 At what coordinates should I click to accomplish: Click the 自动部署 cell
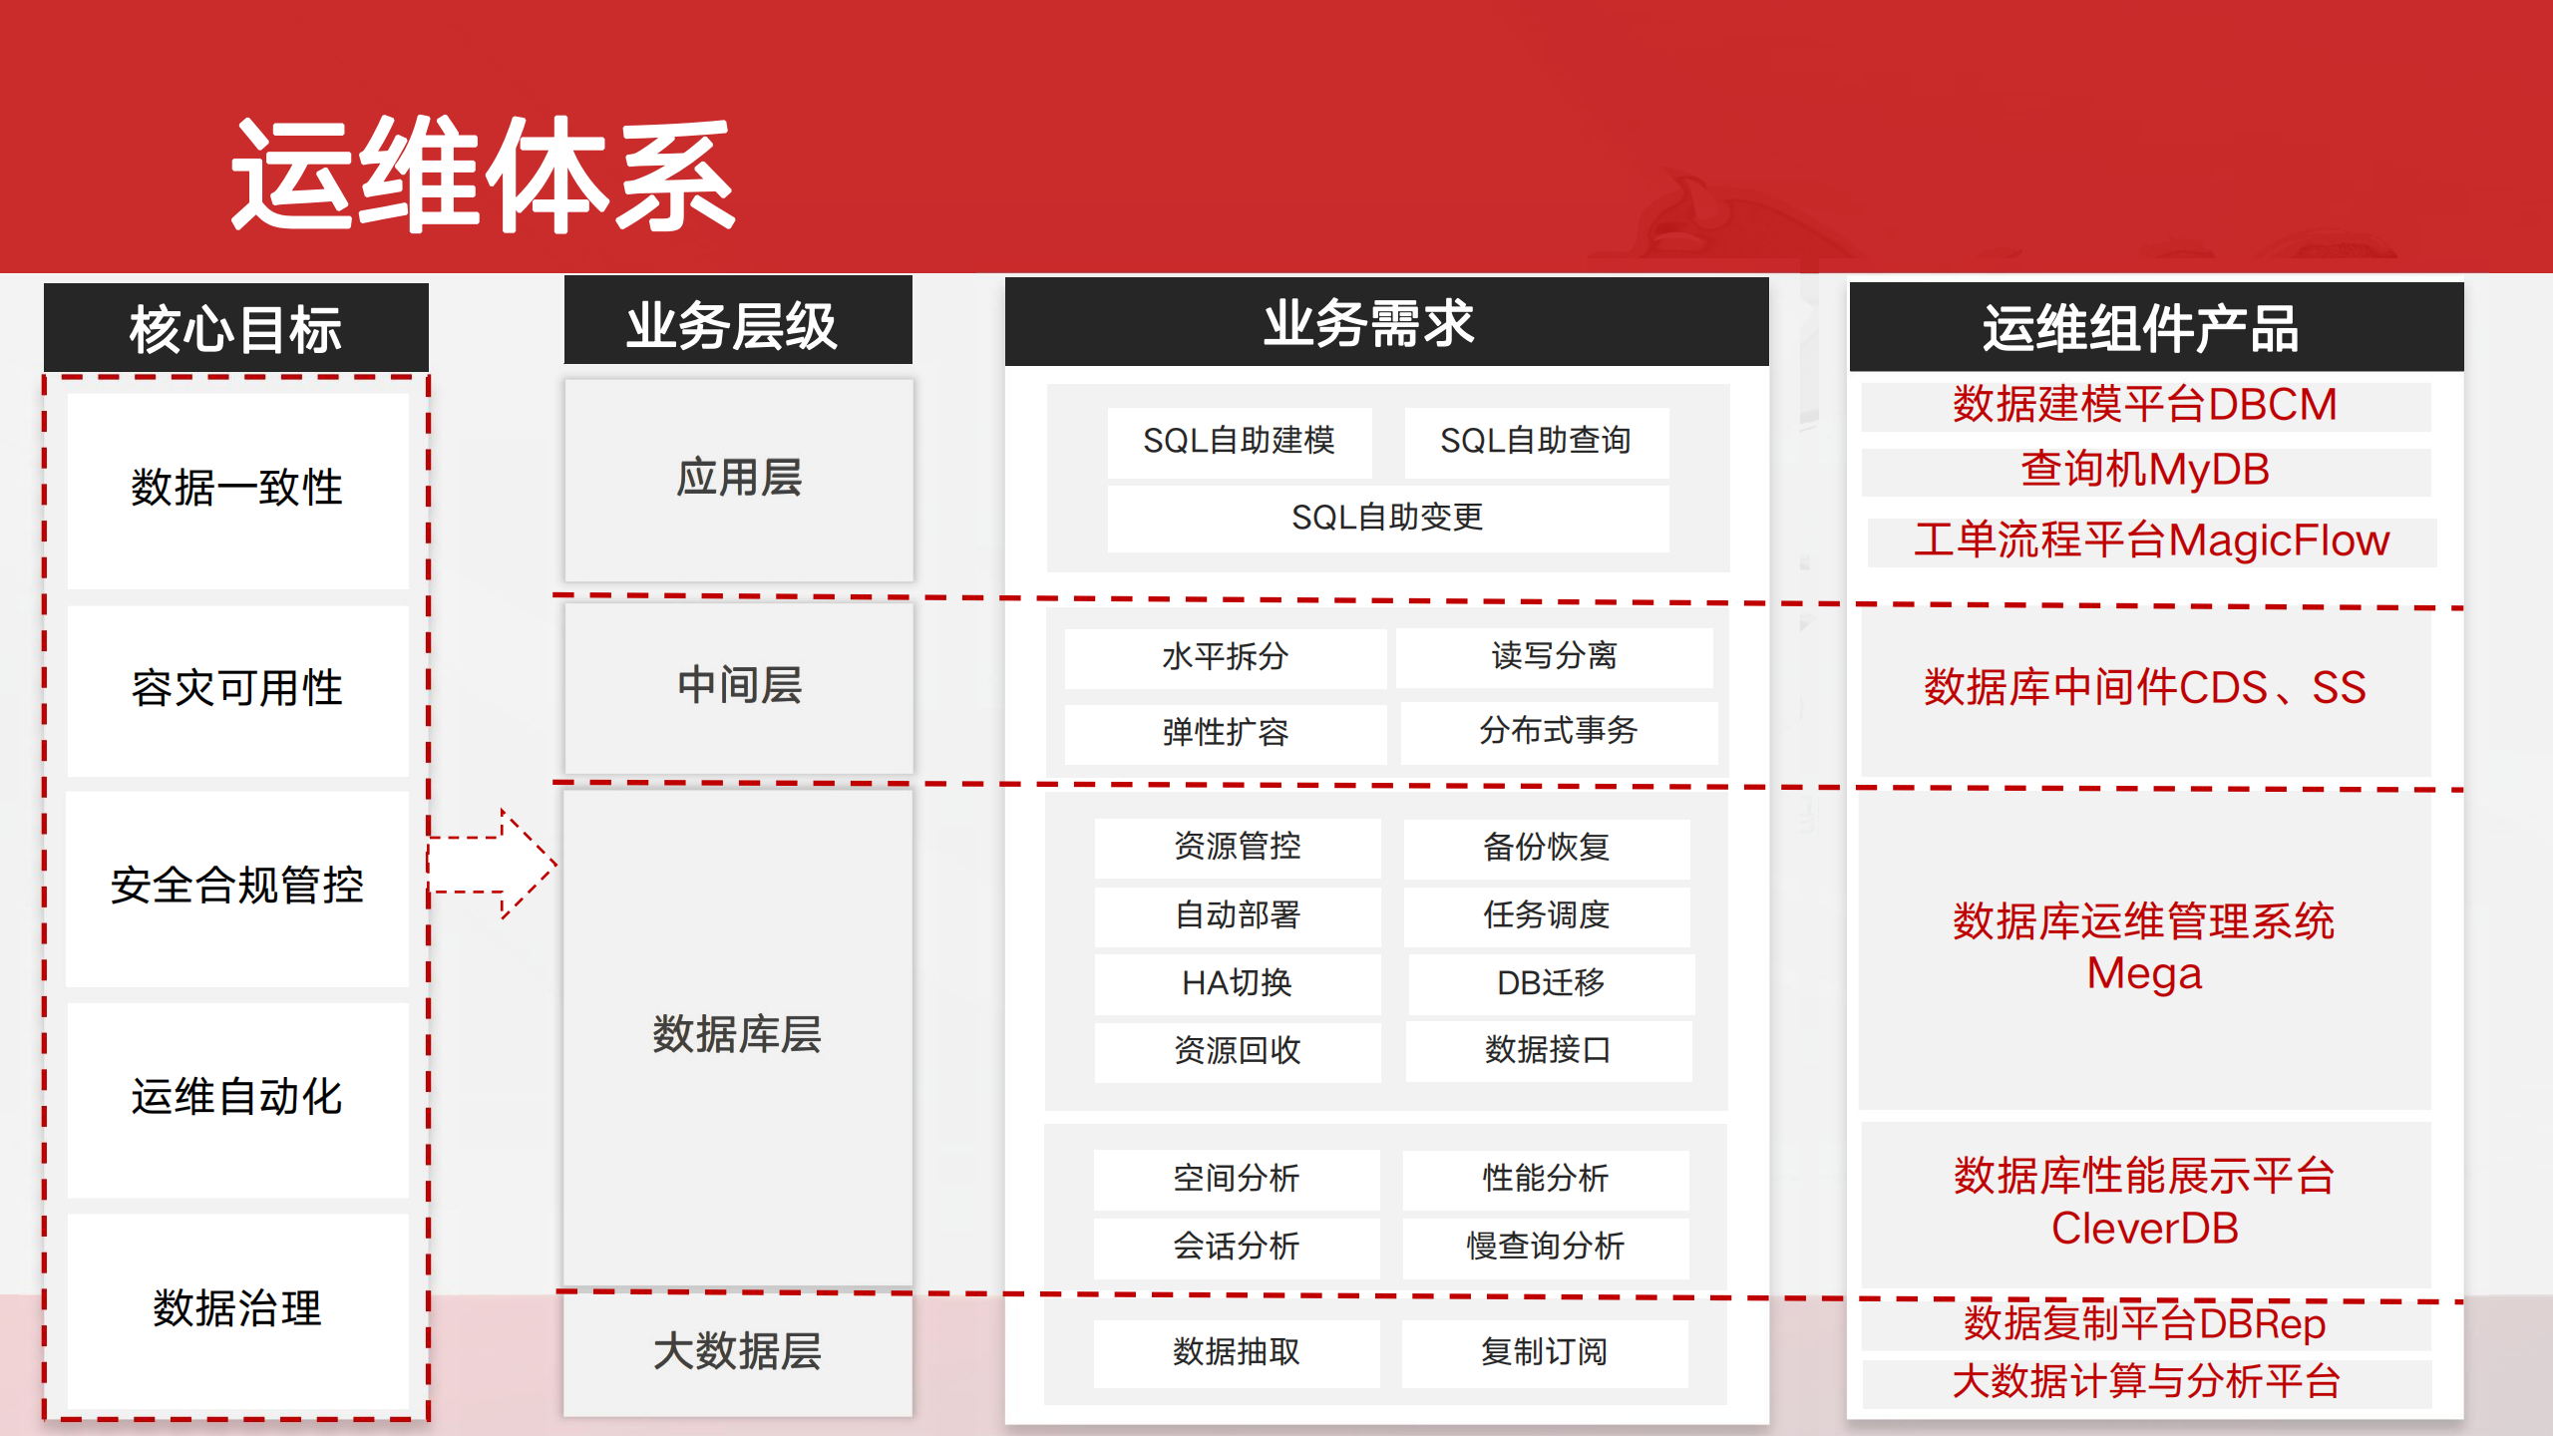(x=1238, y=916)
